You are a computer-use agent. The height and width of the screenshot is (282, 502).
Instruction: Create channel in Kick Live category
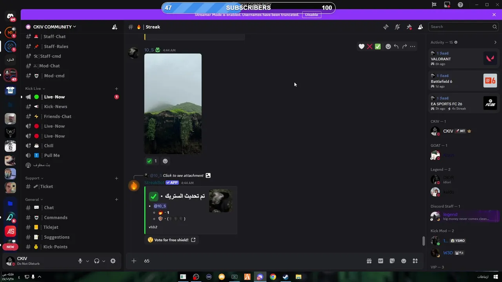(x=116, y=89)
